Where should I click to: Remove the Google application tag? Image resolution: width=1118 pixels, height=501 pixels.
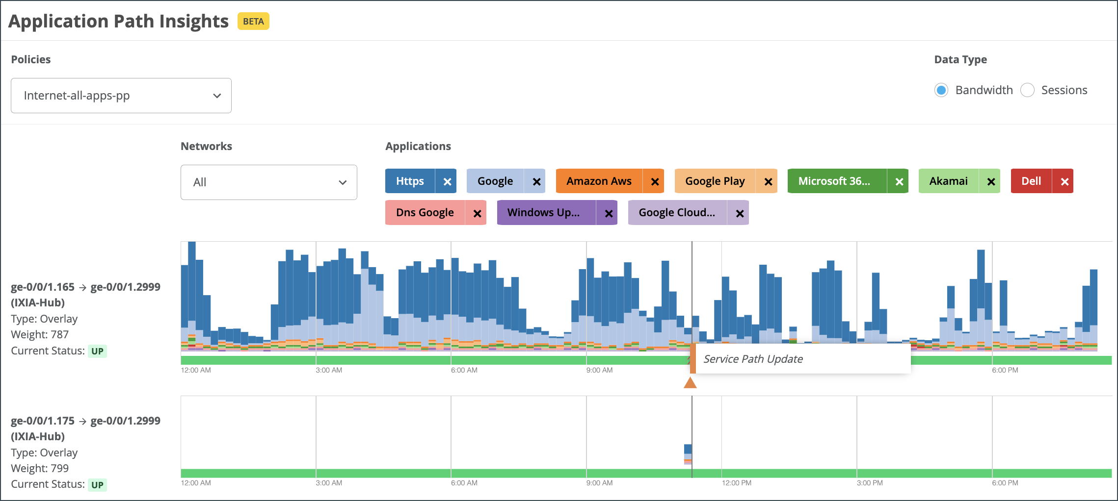pyautogui.click(x=536, y=182)
